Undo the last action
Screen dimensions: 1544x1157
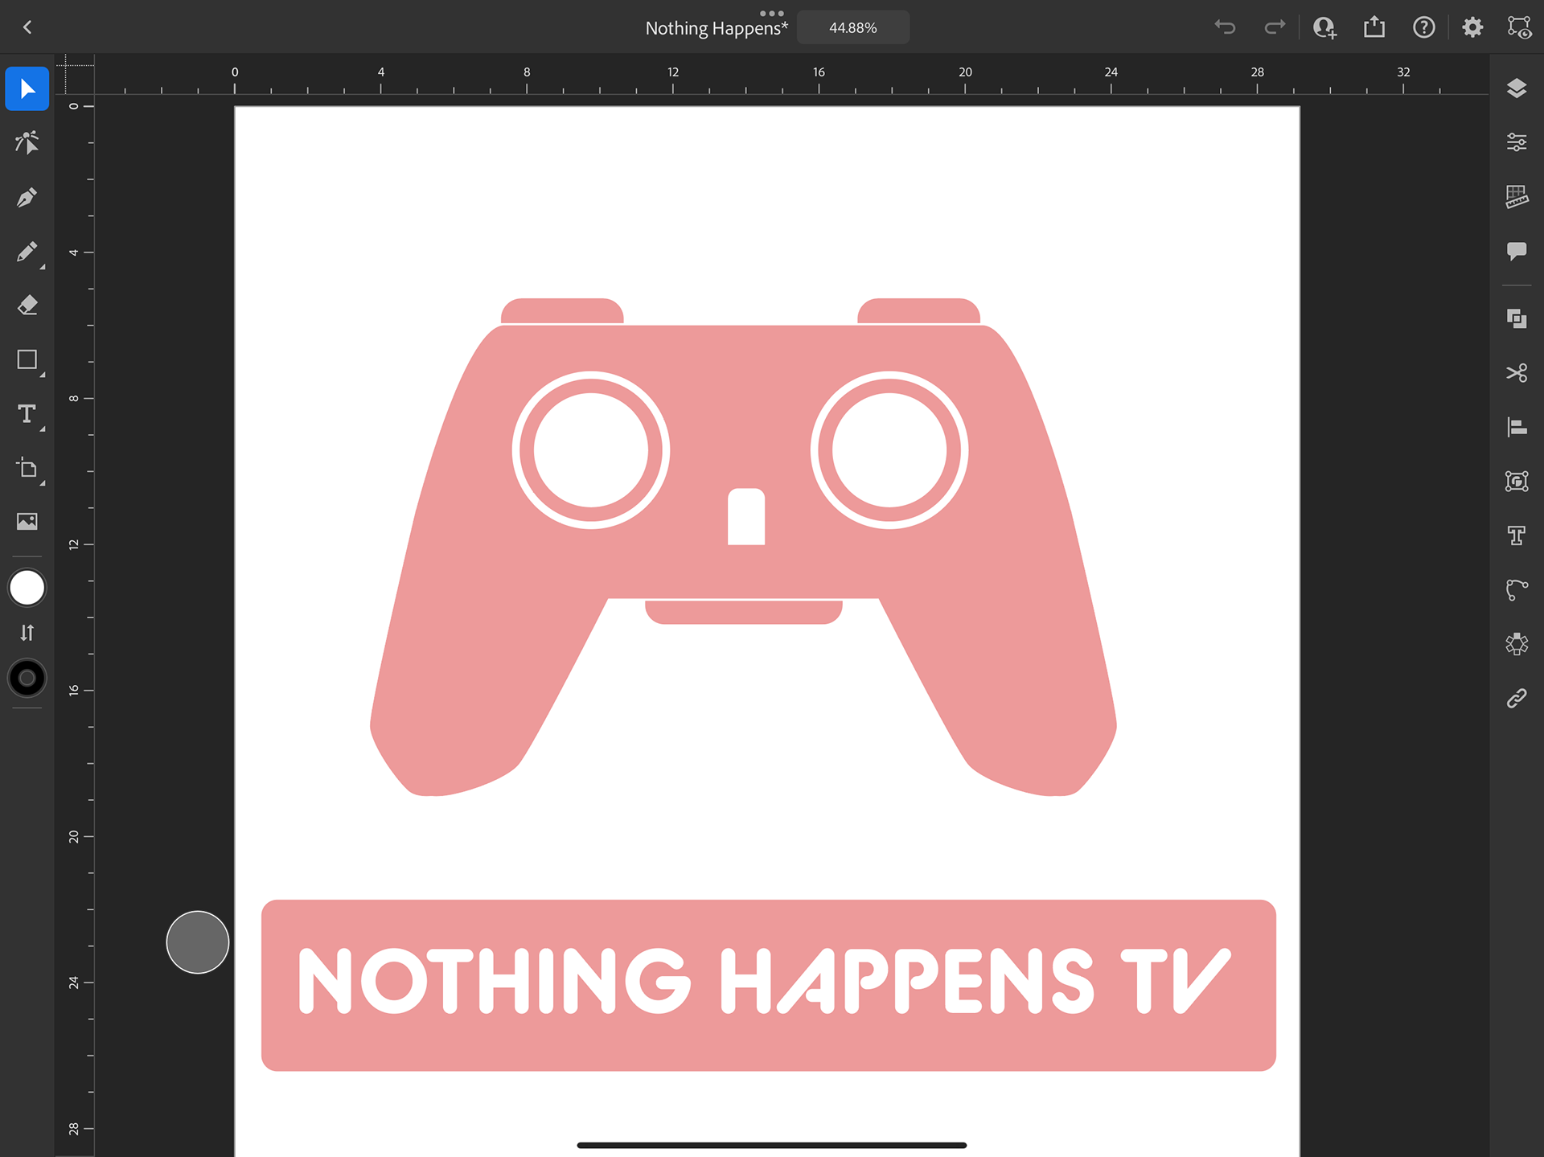(x=1225, y=27)
